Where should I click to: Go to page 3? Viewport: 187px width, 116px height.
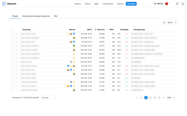[150, 98]
